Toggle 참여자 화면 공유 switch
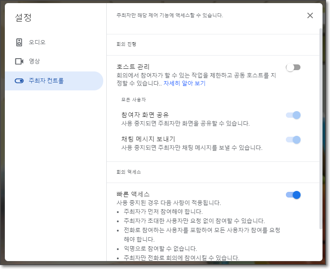 point(293,115)
